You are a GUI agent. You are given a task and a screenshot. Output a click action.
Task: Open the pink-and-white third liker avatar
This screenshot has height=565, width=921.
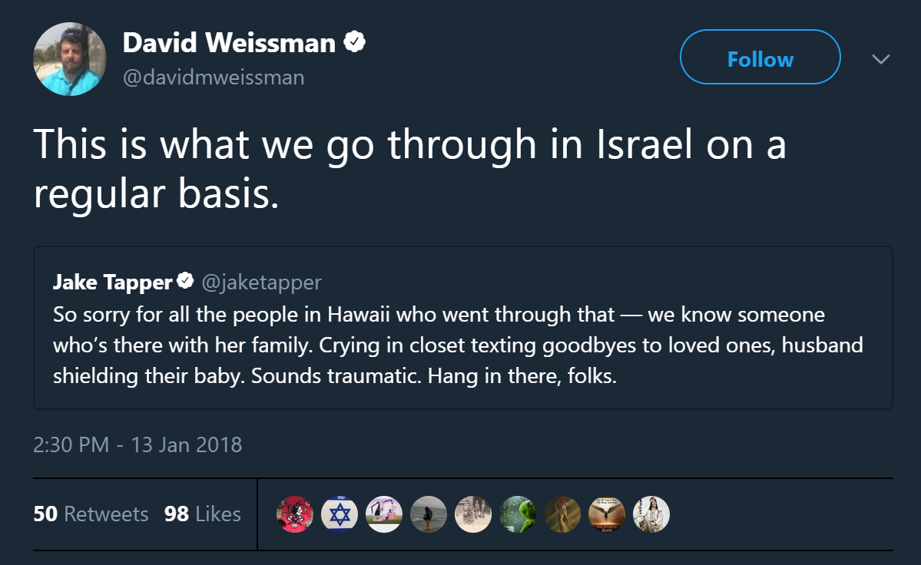[384, 514]
